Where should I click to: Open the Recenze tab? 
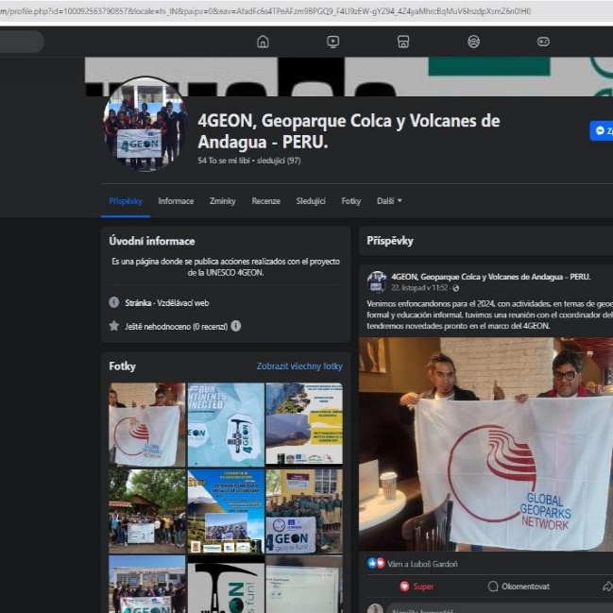click(265, 201)
